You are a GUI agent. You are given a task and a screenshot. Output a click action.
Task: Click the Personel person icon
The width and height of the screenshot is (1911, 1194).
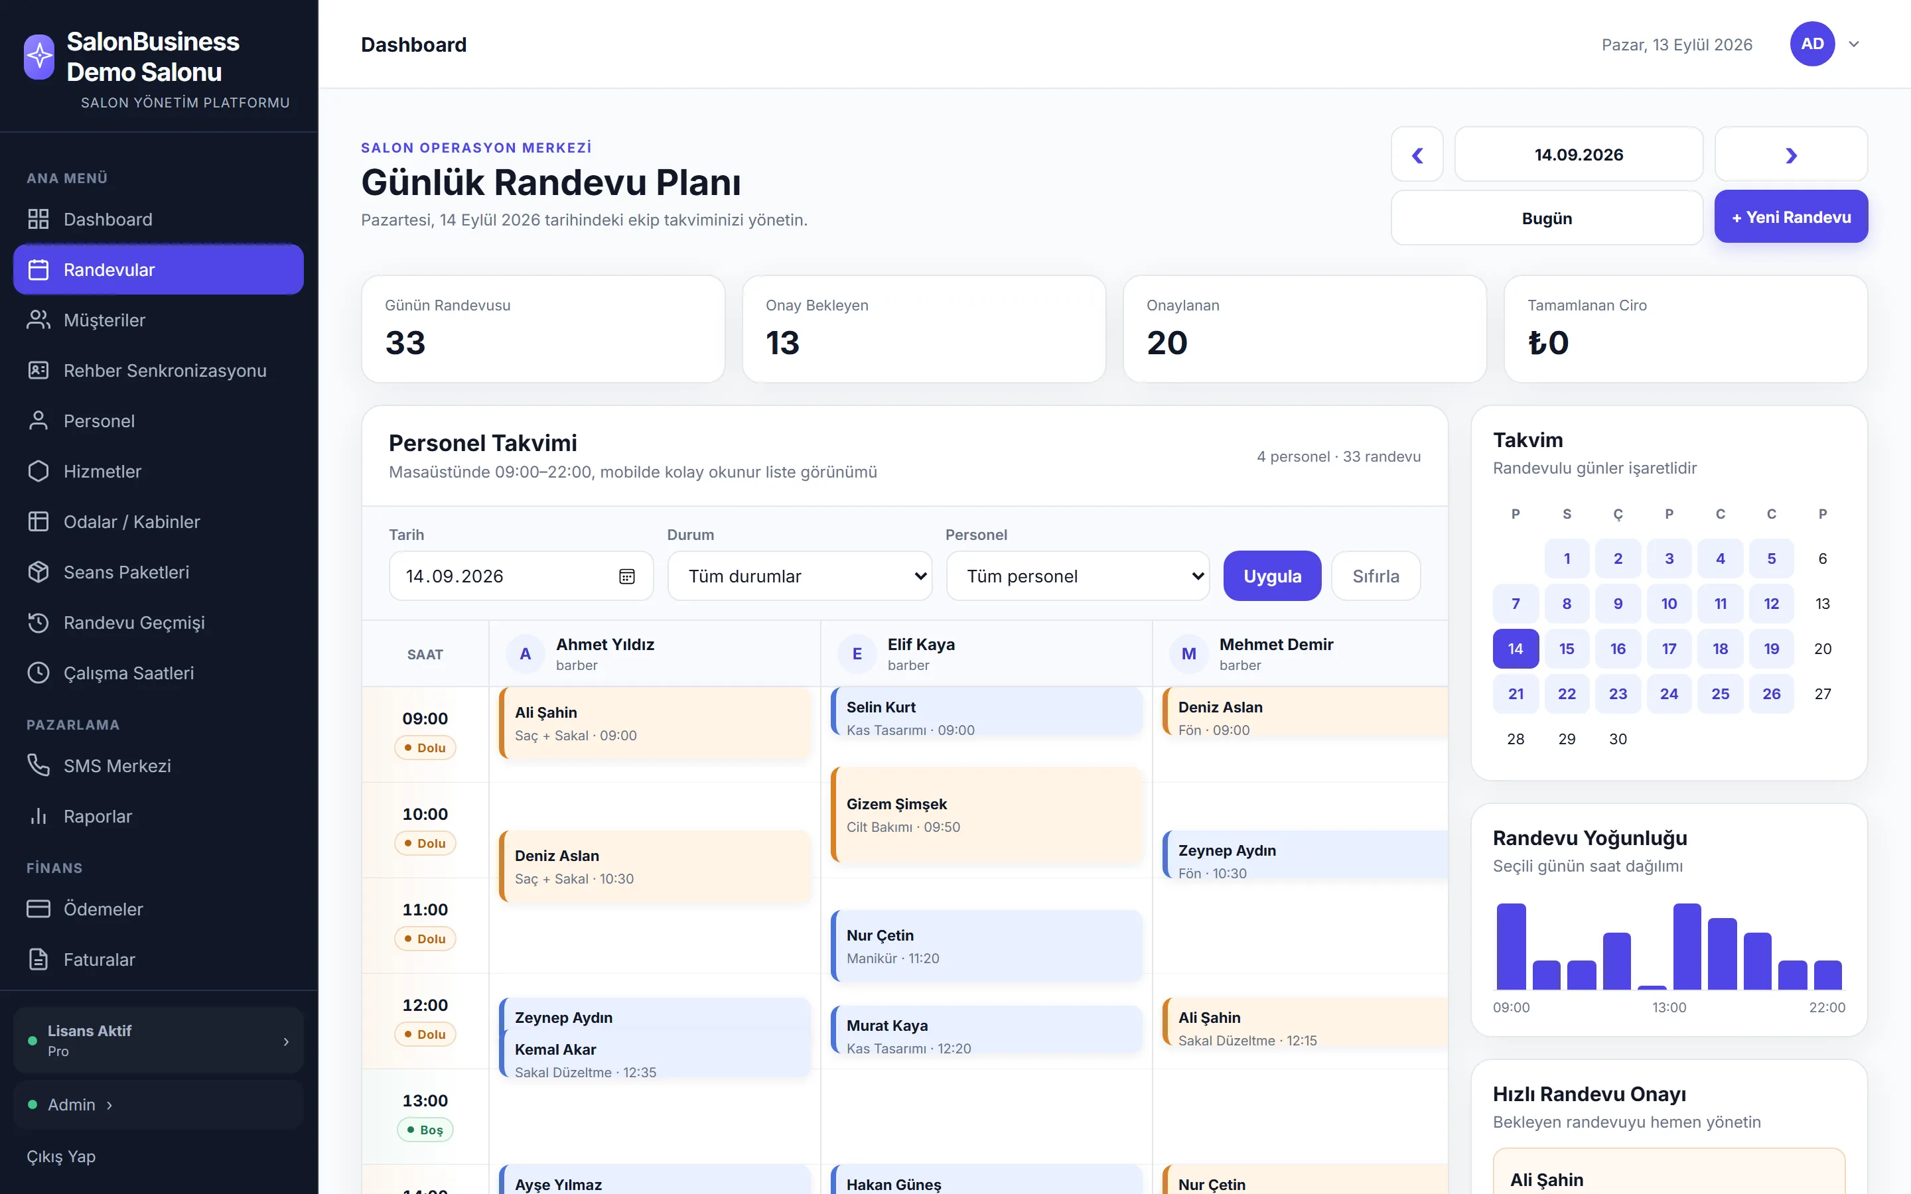click(38, 421)
